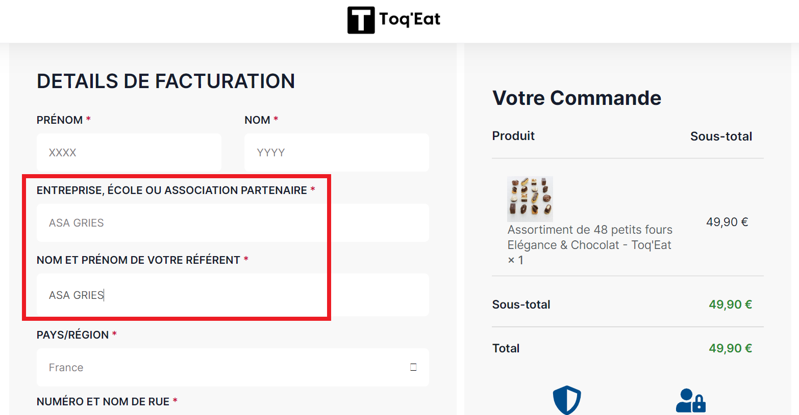Click the PRÉNOM field label

(x=60, y=120)
